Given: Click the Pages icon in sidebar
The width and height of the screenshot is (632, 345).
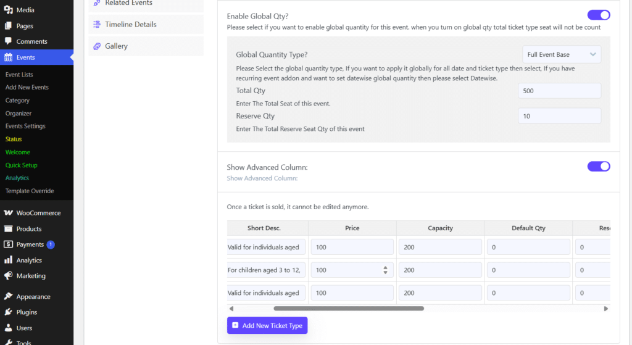Looking at the screenshot, I should pyautogui.click(x=9, y=26).
